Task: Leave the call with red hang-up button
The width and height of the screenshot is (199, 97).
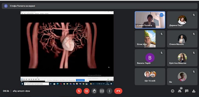Action: (118, 91)
